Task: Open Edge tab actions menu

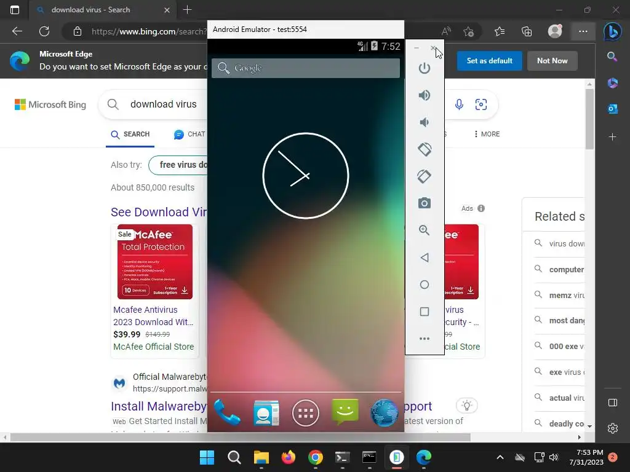Action: [15, 10]
